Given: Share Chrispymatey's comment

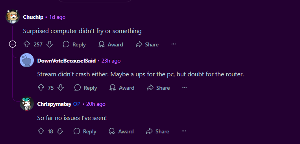Looking at the screenshot, I should tap(157, 131).
